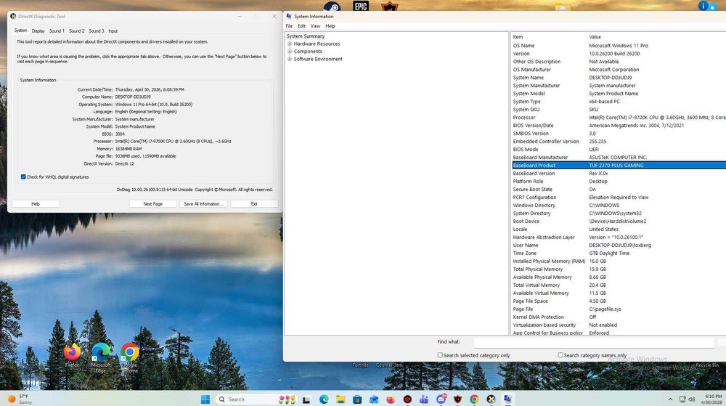Open the View menu in System Information

click(315, 26)
